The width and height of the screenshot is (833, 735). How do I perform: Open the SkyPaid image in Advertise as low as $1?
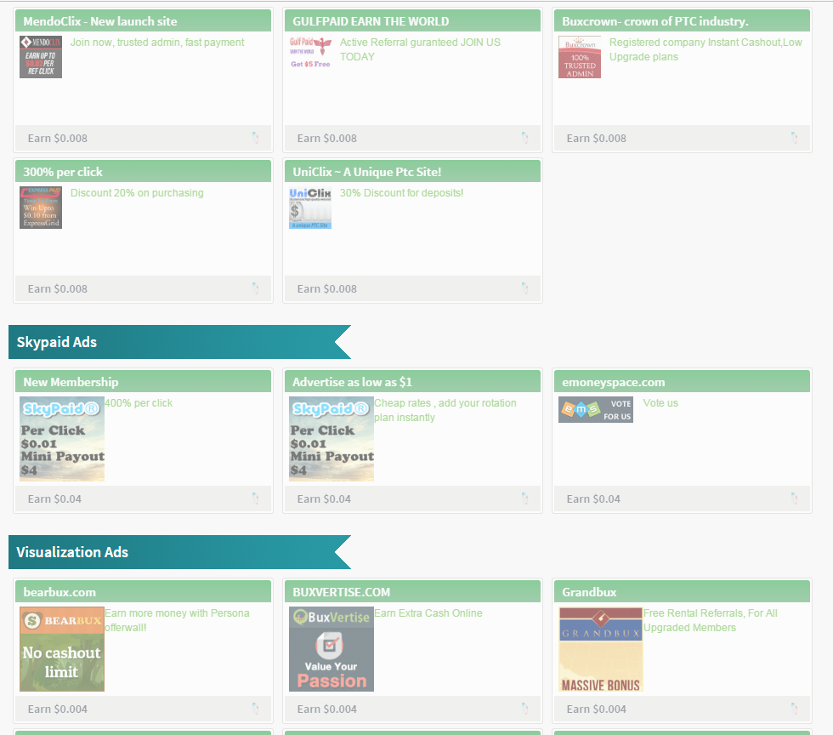point(331,439)
